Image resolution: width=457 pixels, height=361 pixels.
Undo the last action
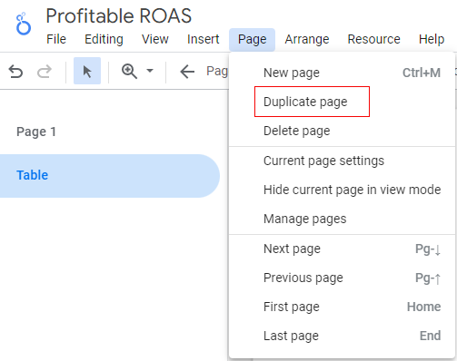(15, 72)
